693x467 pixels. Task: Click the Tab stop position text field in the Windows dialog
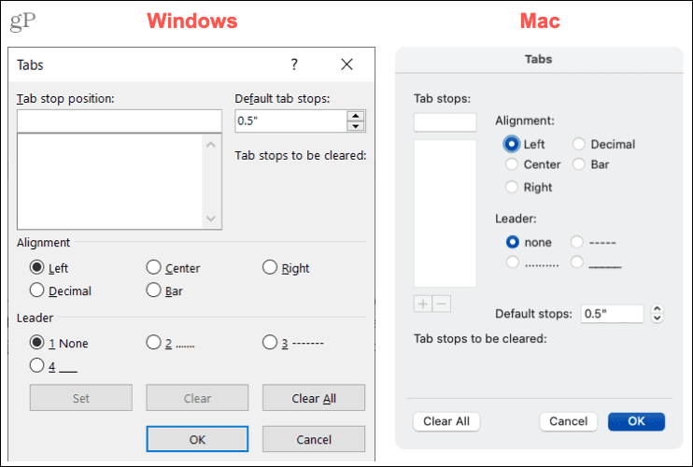tap(120, 121)
